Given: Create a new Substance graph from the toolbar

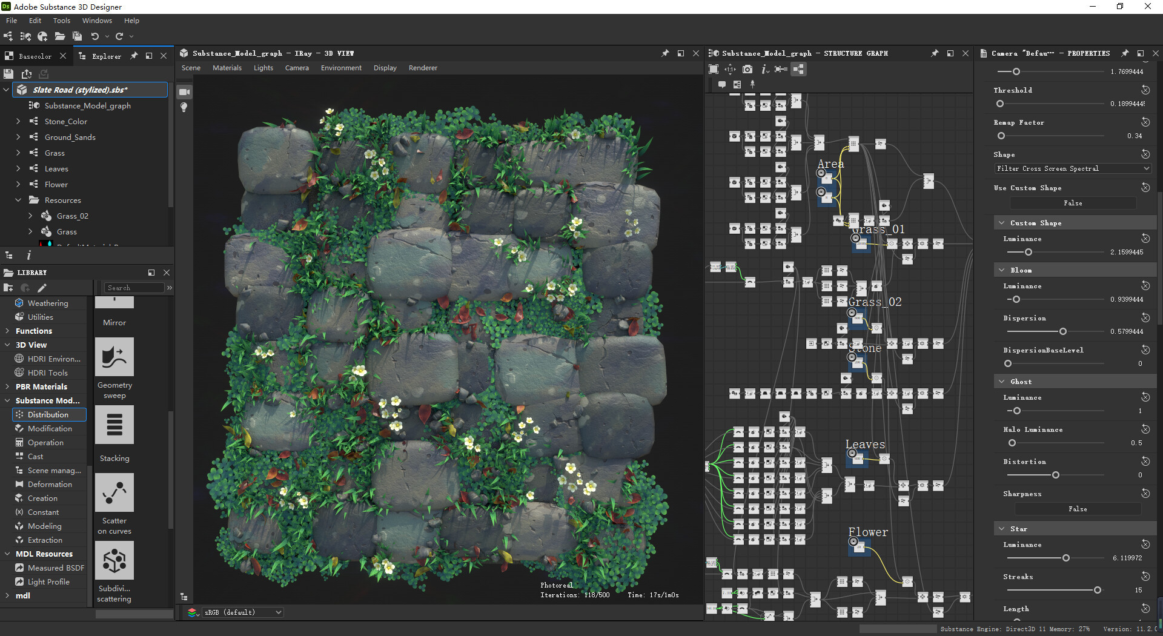Looking at the screenshot, I should click(x=8, y=36).
